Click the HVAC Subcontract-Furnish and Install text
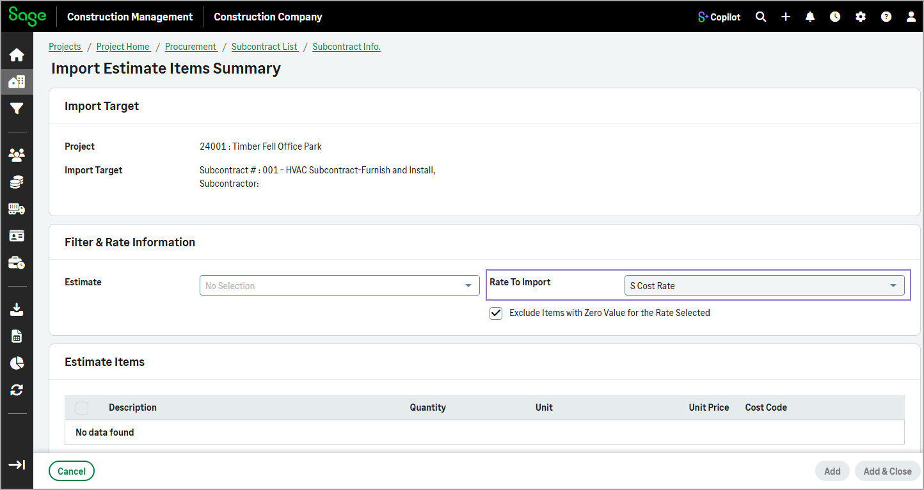924x490 pixels. 360,171
